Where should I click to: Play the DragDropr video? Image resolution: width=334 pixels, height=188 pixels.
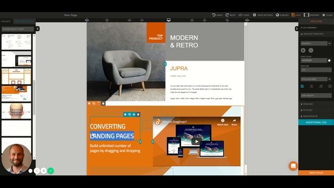click(x=196, y=142)
